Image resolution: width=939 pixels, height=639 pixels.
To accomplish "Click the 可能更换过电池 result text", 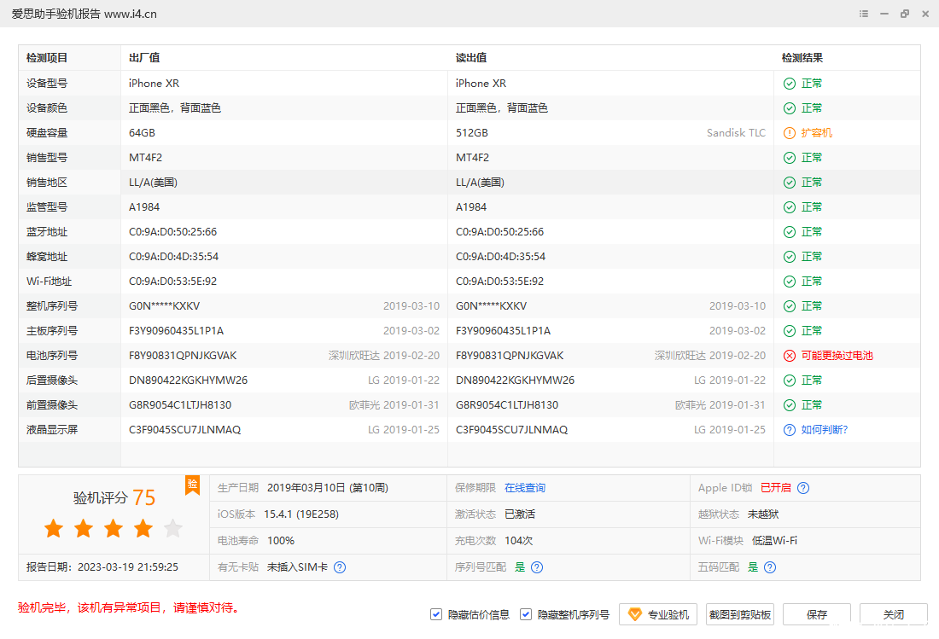I will tap(837, 356).
